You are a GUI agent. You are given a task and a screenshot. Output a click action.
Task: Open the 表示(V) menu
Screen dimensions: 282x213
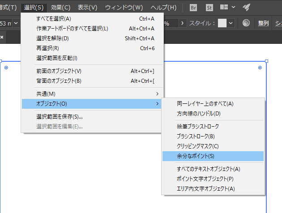tap(87, 8)
